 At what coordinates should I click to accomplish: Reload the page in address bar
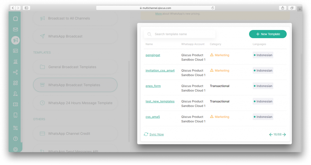(x=213, y=8)
